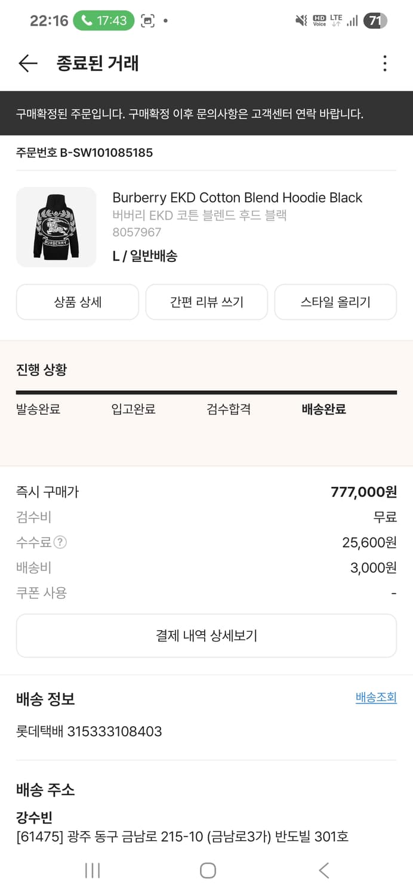The height and width of the screenshot is (895, 413).
Task: Open the 배송조회 tracking link
Action: (377, 698)
